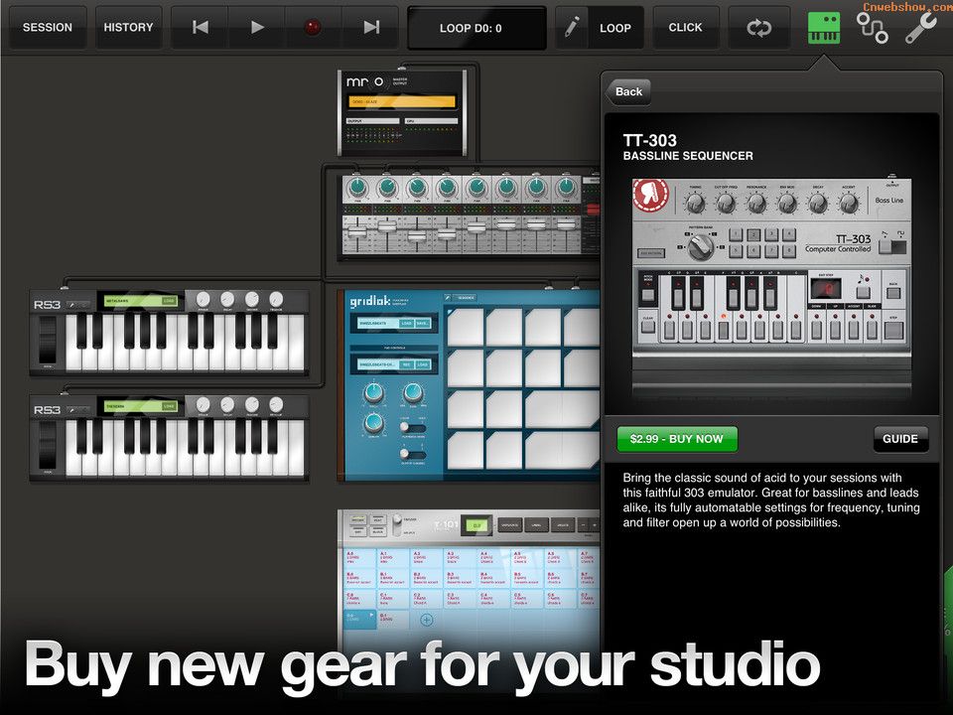Click REC in Gridlok pad controls
Viewport: 953px width, 715px height.
click(x=406, y=364)
